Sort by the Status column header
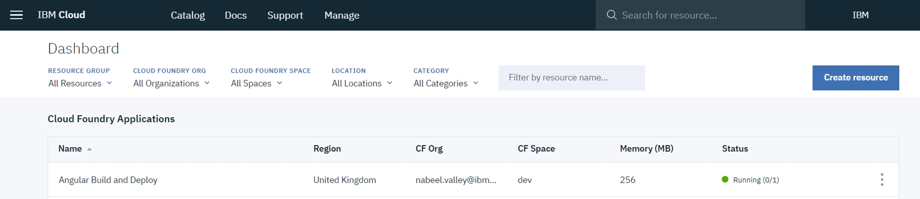This screenshot has width=920, height=199. pyautogui.click(x=735, y=149)
